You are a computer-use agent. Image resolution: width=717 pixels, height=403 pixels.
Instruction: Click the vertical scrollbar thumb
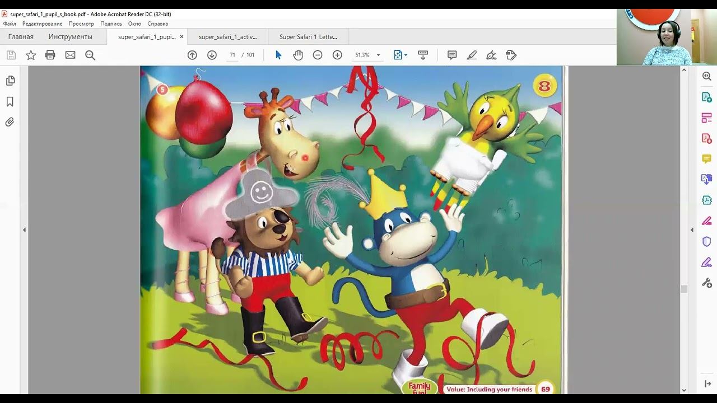[x=684, y=289]
